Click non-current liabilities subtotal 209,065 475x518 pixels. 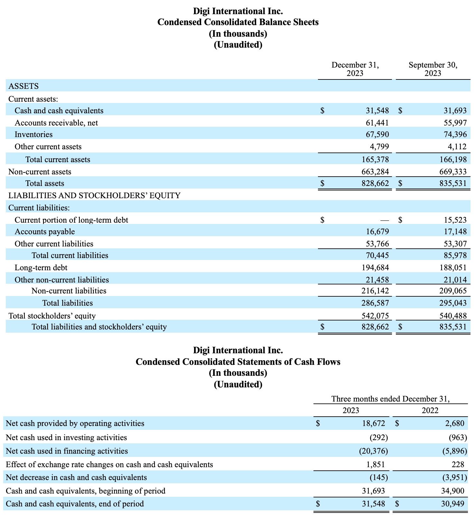453,291
